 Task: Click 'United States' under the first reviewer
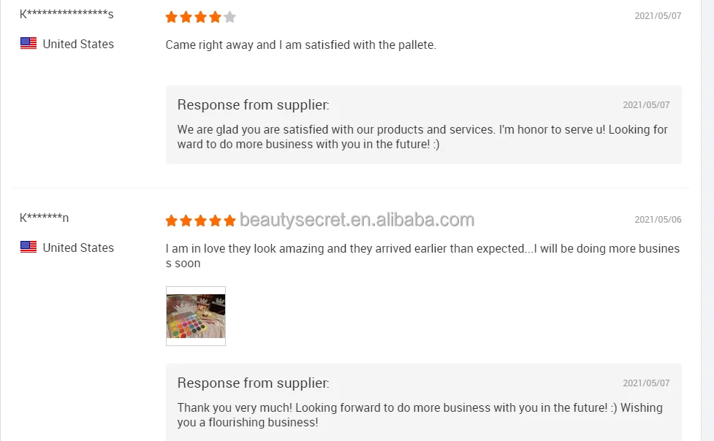click(x=78, y=44)
